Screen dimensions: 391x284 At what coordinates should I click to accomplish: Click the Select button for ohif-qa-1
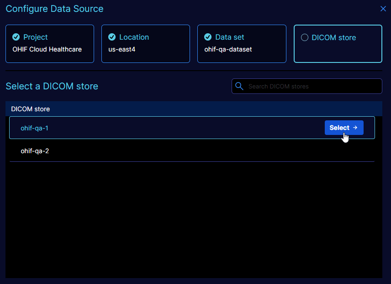(344, 128)
